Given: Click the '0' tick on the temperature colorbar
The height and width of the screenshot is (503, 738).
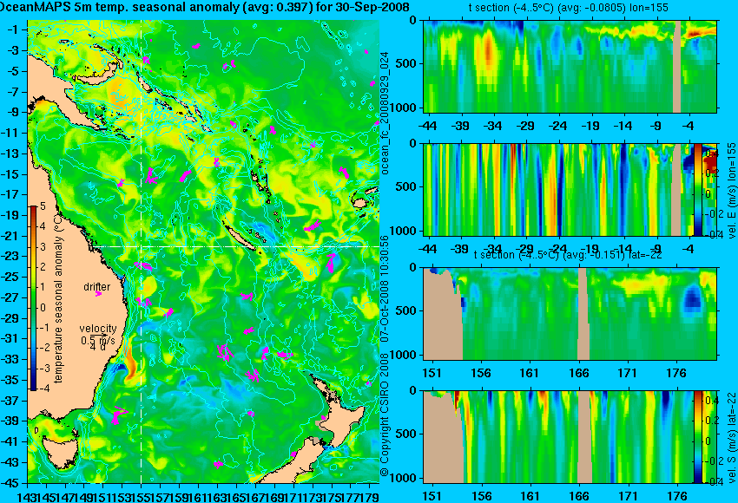Looking at the screenshot, I should click(x=43, y=308).
